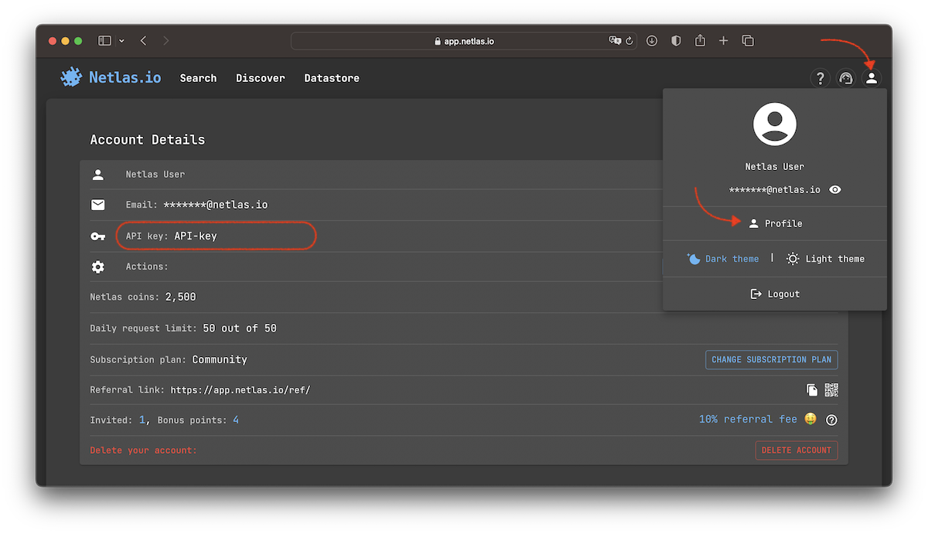928x534 pixels.
Task: Click the referral fee info icon
Action: click(831, 420)
